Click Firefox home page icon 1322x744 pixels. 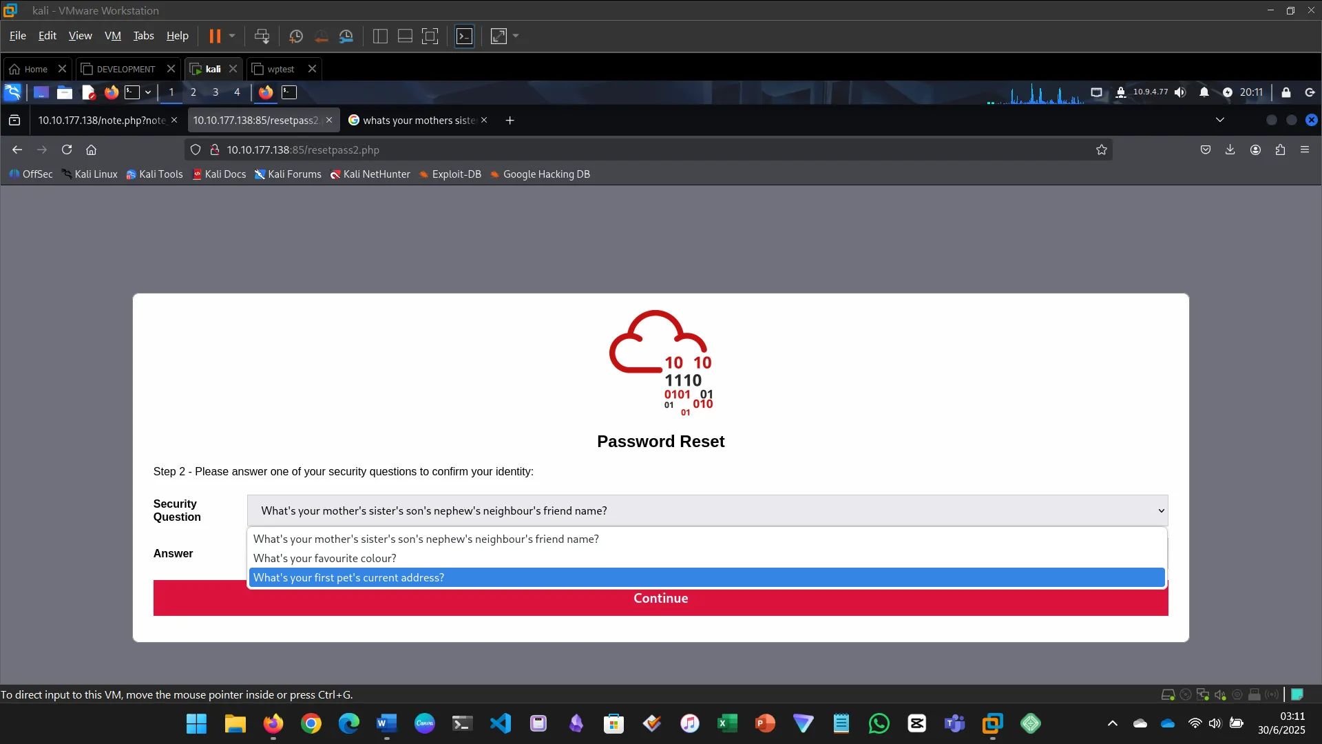click(91, 149)
